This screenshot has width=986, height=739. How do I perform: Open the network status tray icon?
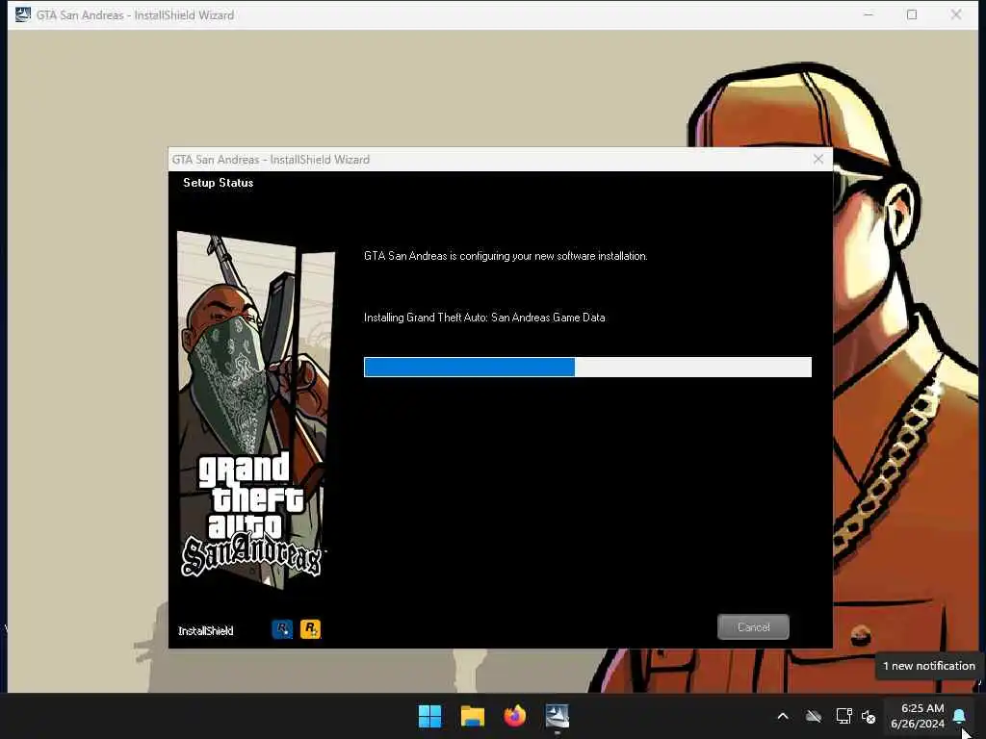pyautogui.click(x=843, y=716)
